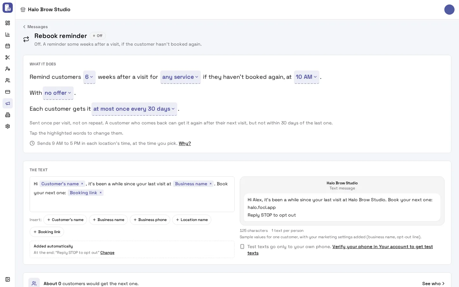Image resolution: width=459 pixels, height=287 pixels.
Task: Click the Halo Brow Studio store name
Action: coord(49,10)
